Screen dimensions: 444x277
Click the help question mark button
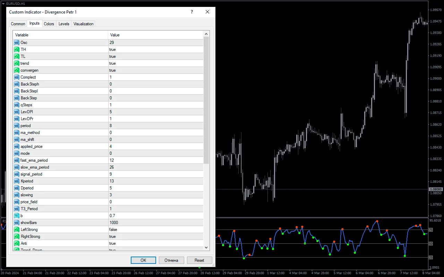[x=192, y=12]
